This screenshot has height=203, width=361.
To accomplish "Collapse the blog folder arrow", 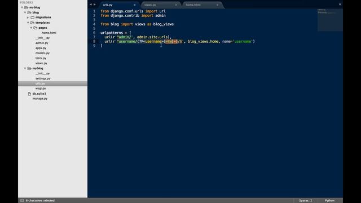I will coord(25,12).
